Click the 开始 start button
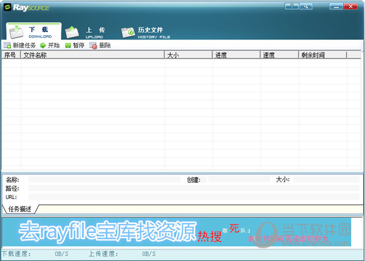The height and width of the screenshot is (261, 365). (50, 46)
